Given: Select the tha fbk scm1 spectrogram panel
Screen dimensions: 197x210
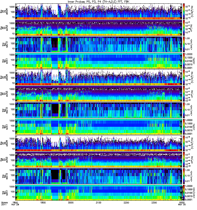Looking at the screenshot, I should click(x=99, y=61).
